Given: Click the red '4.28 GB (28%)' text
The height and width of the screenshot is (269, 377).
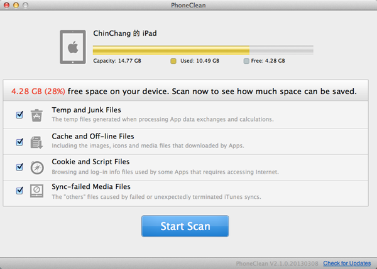Looking at the screenshot, I should pyautogui.click(x=38, y=92).
